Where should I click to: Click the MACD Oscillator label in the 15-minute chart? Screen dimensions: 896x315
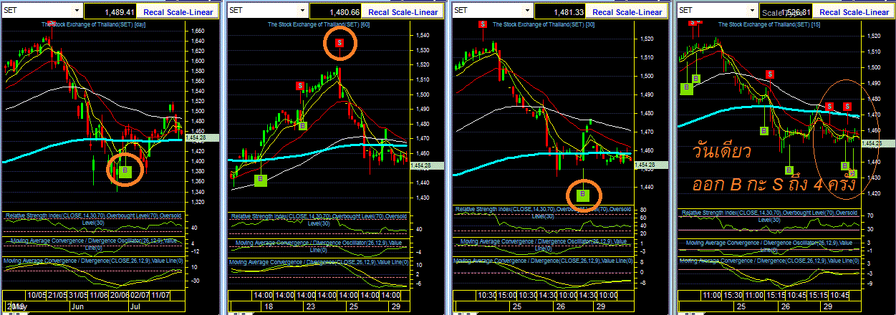[768, 246]
